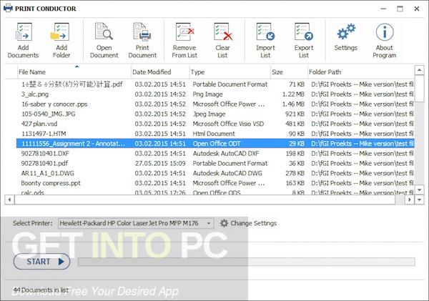Sort list by Folder Path column

361,72
